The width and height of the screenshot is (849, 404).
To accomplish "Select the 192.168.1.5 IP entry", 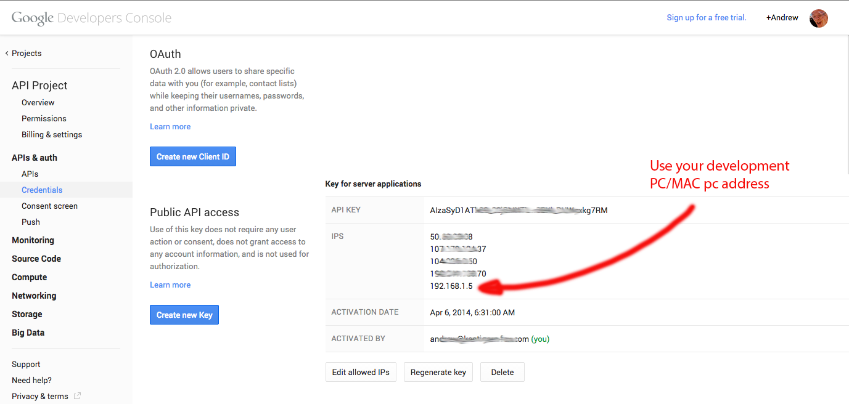I will tap(451, 286).
